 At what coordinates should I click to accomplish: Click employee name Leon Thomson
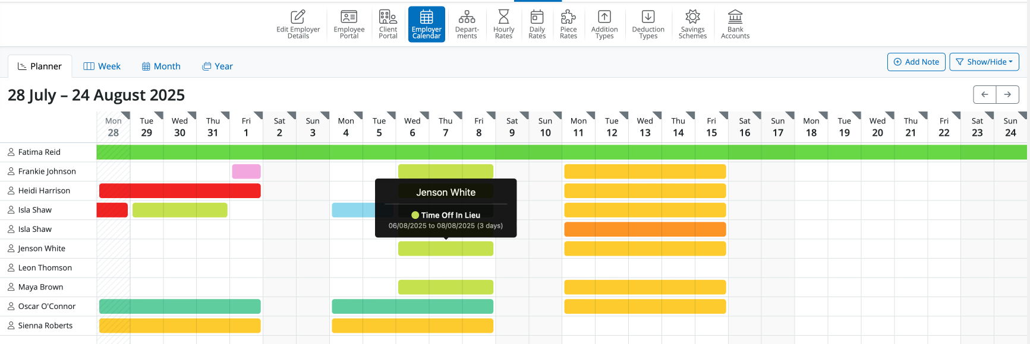[x=45, y=268]
